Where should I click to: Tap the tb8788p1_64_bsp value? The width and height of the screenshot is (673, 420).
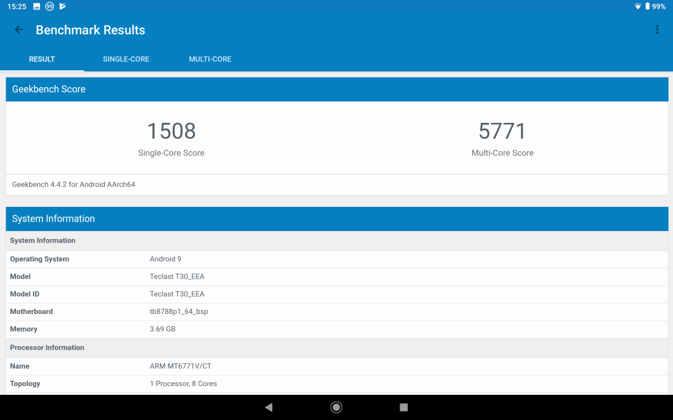(179, 311)
